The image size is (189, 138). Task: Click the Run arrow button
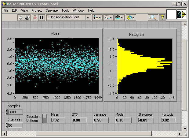pyautogui.click(x=21, y=18)
